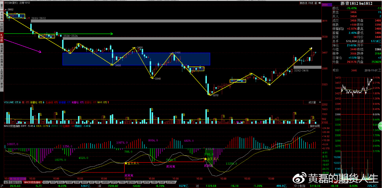Select the MACD变色指标 tab

click(x=32, y=182)
